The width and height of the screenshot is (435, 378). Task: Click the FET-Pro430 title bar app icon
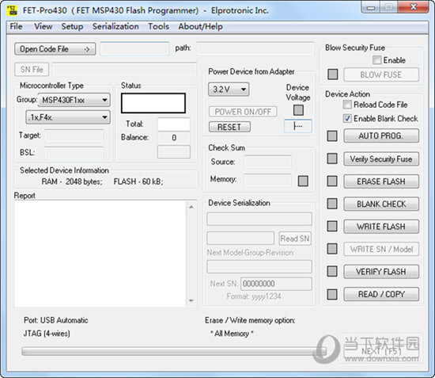[x=12, y=10]
